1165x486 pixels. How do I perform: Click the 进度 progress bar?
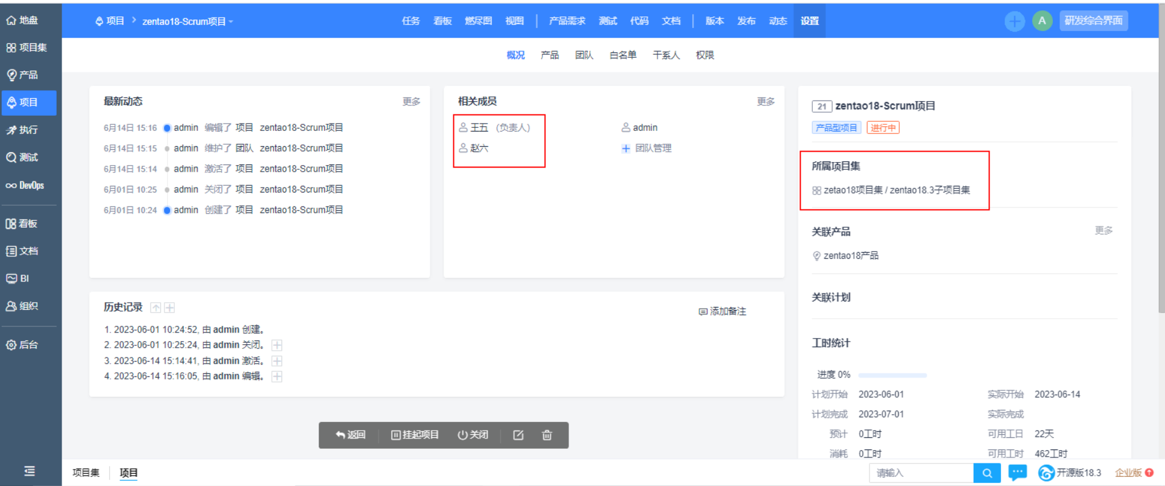(893, 375)
